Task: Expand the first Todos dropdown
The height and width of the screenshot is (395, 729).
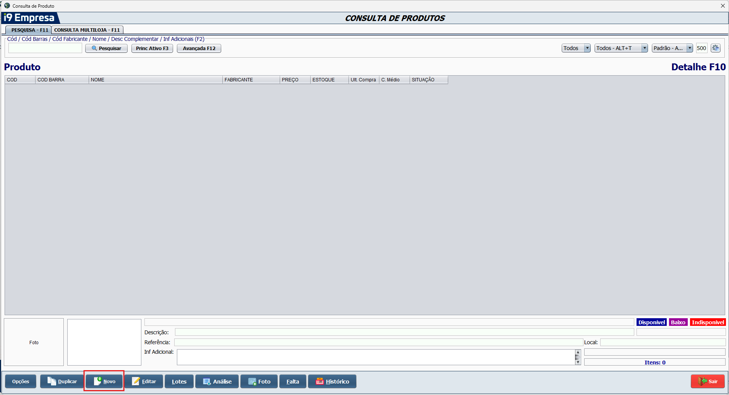Action: (587, 48)
